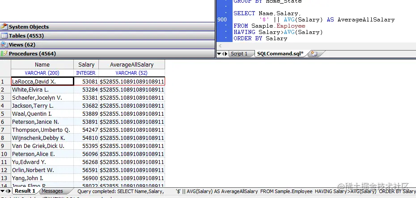Switch to the Result 1 tab

pyautogui.click(x=25, y=191)
